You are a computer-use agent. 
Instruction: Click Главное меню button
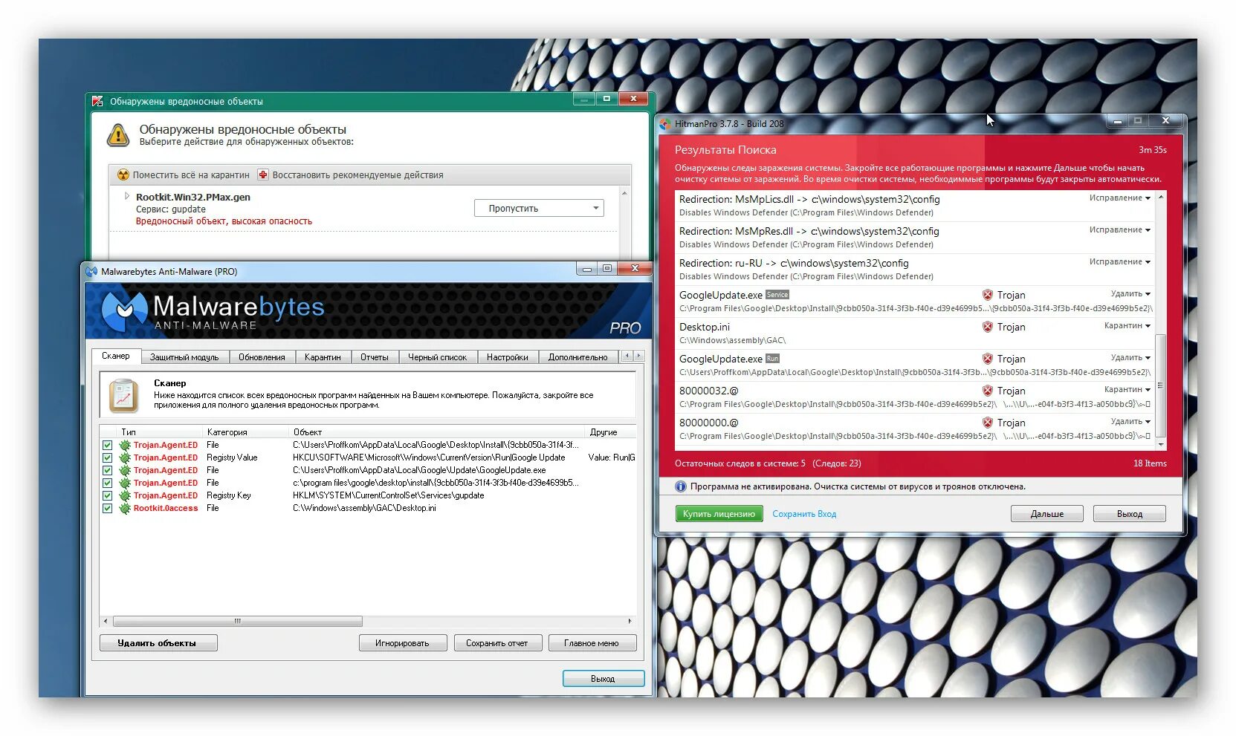pyautogui.click(x=592, y=643)
